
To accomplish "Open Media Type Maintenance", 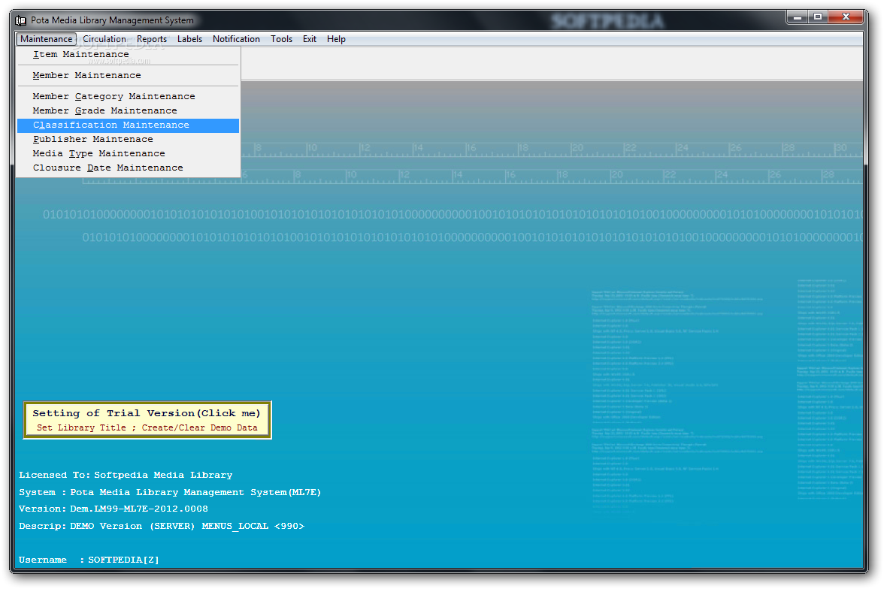I will 128,154.
